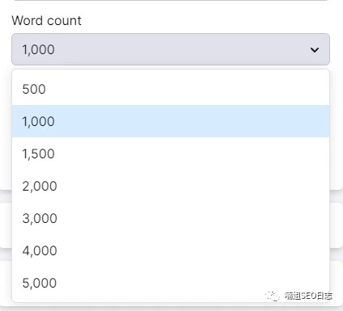Click the chevron arrow in Word count box
The image size is (343, 311).
[x=315, y=50]
